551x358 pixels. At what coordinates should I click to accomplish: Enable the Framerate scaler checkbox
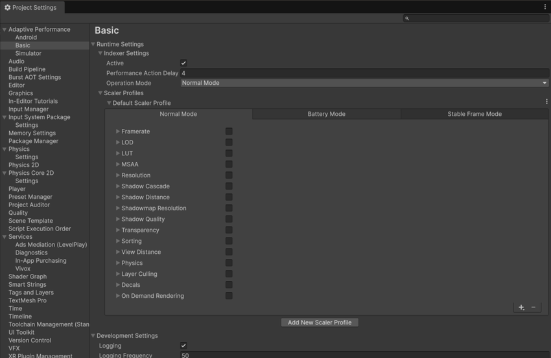[x=229, y=131]
